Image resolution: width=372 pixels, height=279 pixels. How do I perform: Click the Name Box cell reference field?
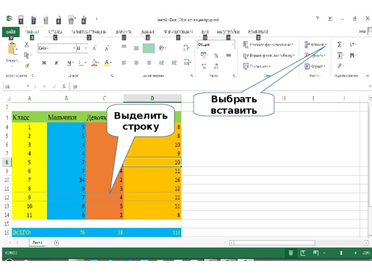[x=15, y=87]
